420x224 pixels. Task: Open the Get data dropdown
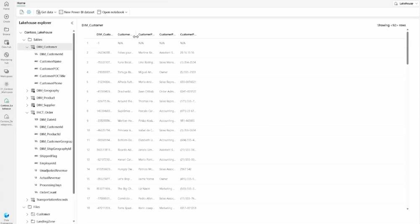click(x=46, y=12)
